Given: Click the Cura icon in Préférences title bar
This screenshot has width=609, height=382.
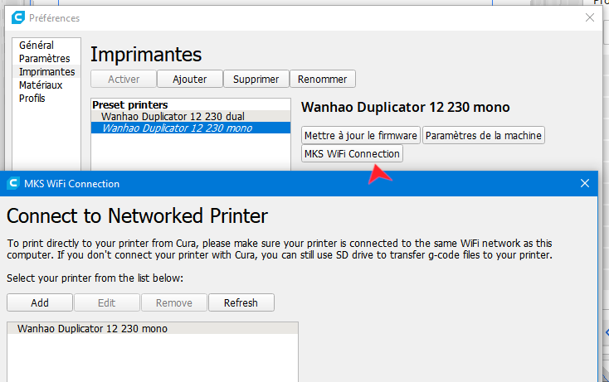Looking at the screenshot, I should click(18, 18).
